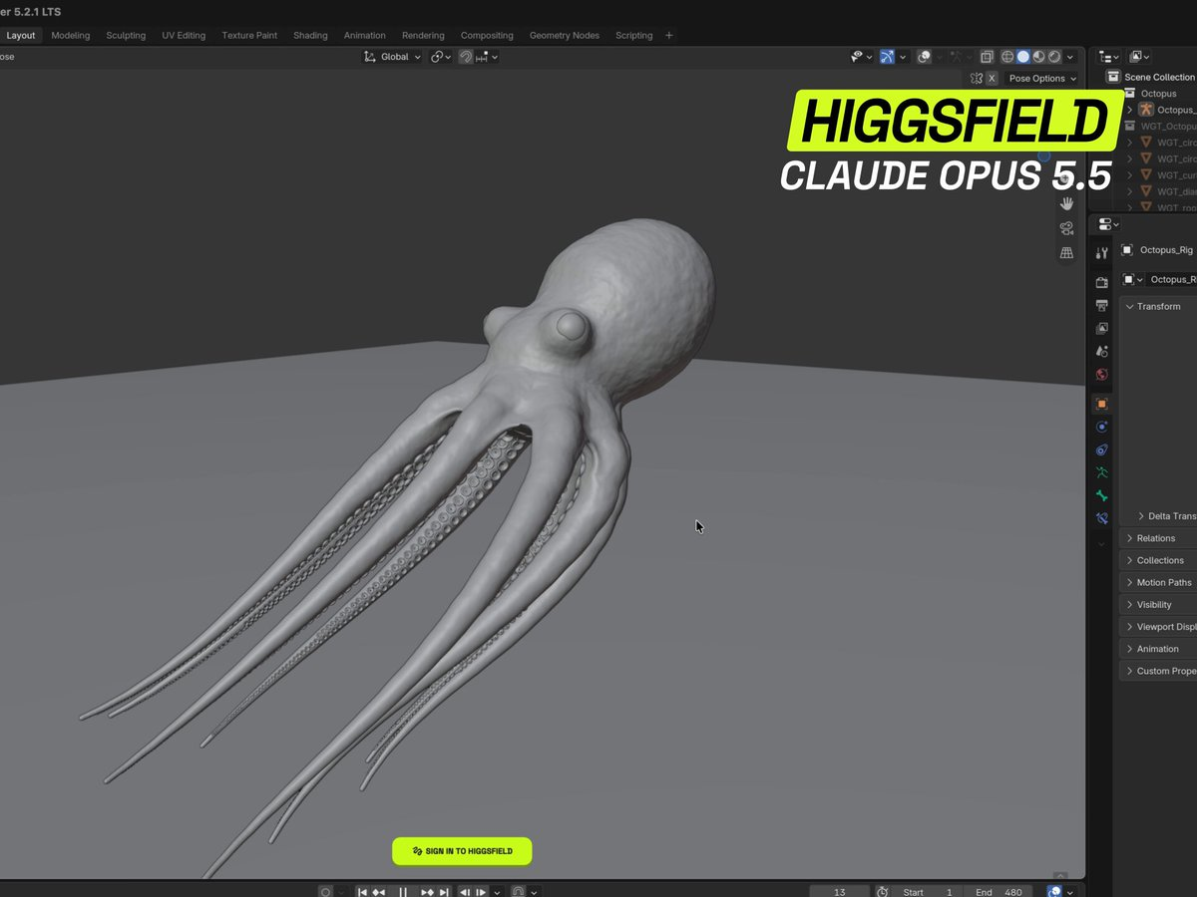
Task: Switch to the Sculpting workspace tab
Action: (126, 35)
